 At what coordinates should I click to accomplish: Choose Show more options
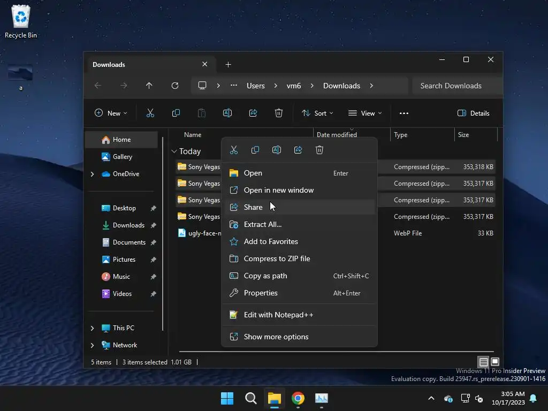tap(300, 337)
